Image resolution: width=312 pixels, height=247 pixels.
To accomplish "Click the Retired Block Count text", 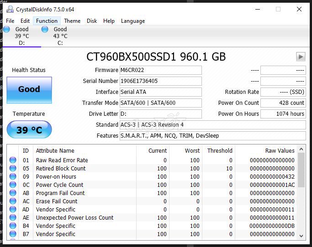I will click(x=61, y=168).
